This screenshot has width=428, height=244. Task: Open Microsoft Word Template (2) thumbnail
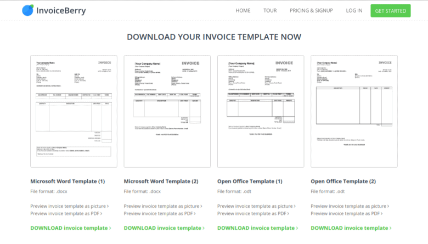click(x=167, y=111)
